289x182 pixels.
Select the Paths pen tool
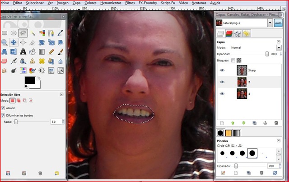point(51,33)
